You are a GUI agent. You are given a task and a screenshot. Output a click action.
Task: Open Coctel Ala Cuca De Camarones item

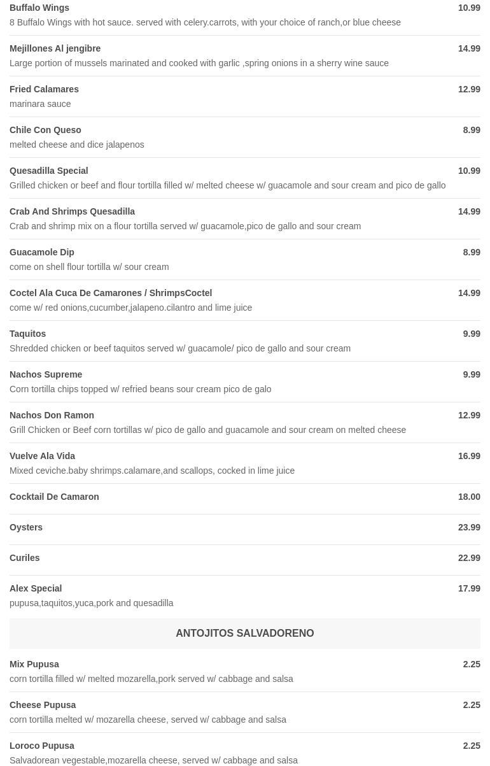[x=111, y=293]
